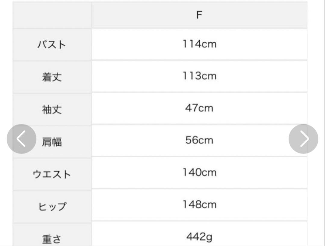Select the 148cm hip value
Viewport: 325px width, 246px height.
coord(200,205)
